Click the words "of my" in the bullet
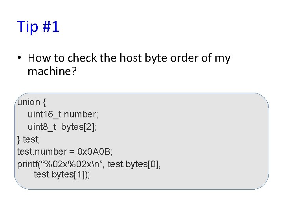Image resolution: width=283 pixels, height=212 pixels. point(216,58)
